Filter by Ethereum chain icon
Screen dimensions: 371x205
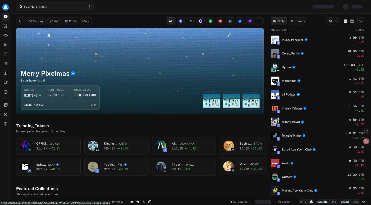181,21
